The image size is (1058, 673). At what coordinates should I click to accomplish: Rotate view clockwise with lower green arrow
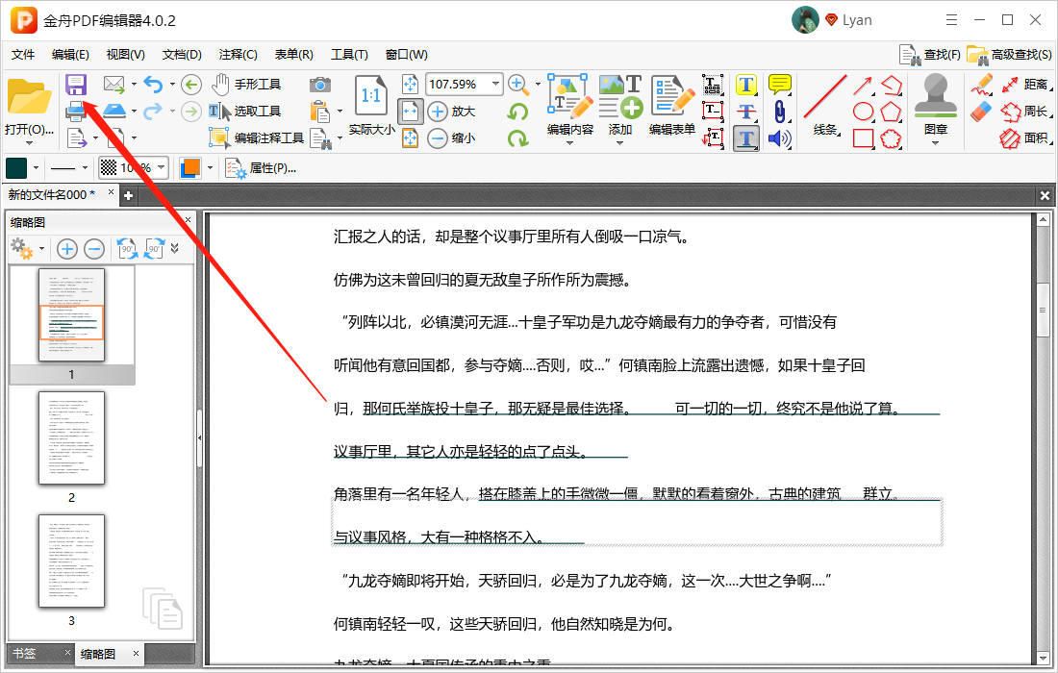(x=517, y=138)
